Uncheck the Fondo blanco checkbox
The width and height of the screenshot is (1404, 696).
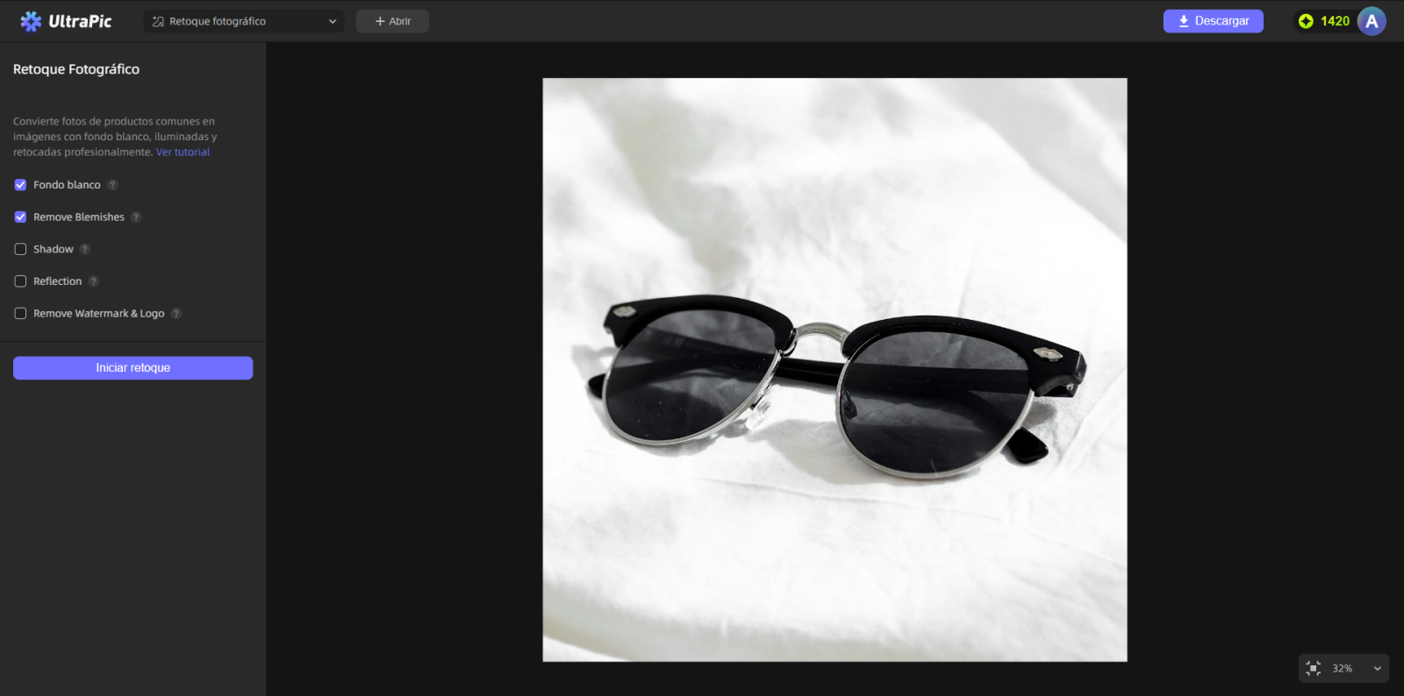[x=20, y=185]
